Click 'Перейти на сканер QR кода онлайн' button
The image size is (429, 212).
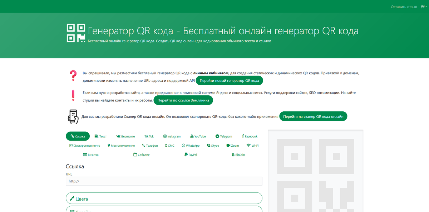(313, 117)
